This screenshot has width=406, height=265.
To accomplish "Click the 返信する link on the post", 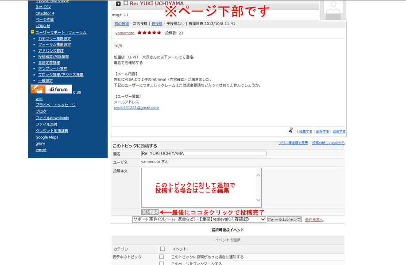I will 339,132.
